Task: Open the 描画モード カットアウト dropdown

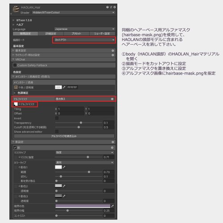Action: [84, 40]
